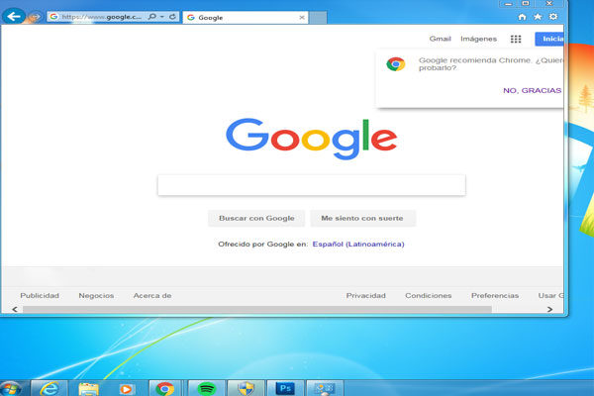Click the horizontal scrollbar thumb

coord(257,309)
